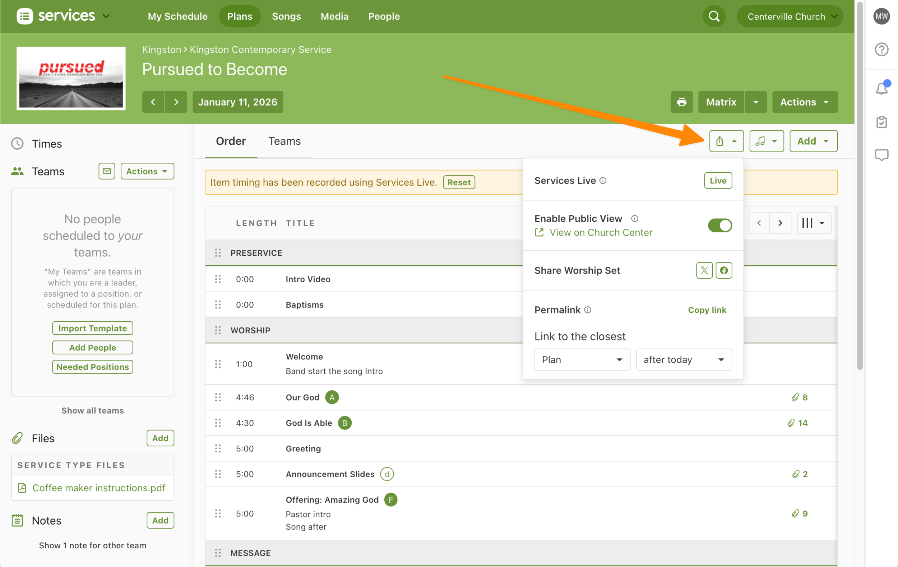Open the People section
This screenshot has height=567, width=898.
pos(384,17)
